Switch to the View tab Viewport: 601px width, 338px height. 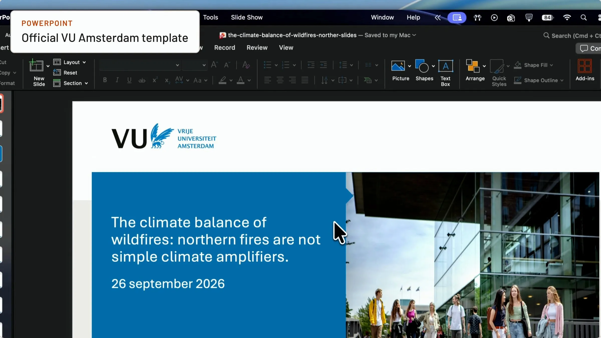click(286, 48)
